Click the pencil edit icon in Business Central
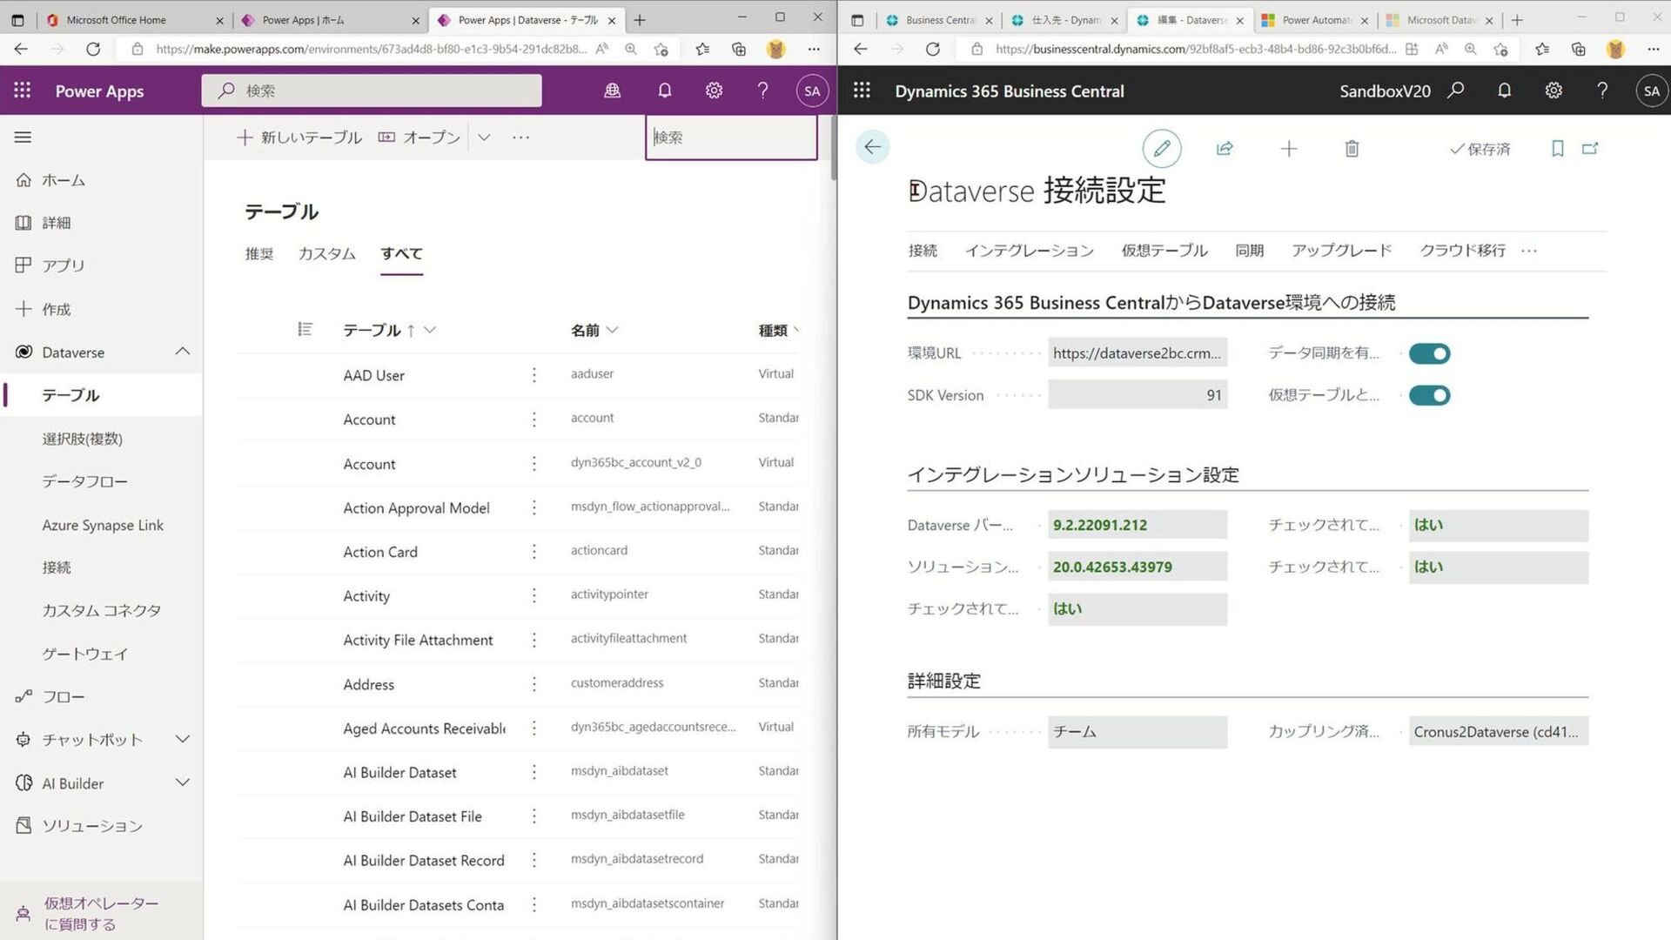Image resolution: width=1671 pixels, height=940 pixels. pyautogui.click(x=1161, y=149)
